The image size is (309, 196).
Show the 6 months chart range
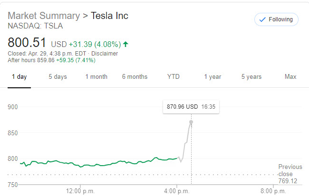click(x=135, y=77)
